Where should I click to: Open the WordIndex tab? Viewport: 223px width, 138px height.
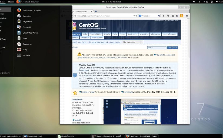click(85, 38)
